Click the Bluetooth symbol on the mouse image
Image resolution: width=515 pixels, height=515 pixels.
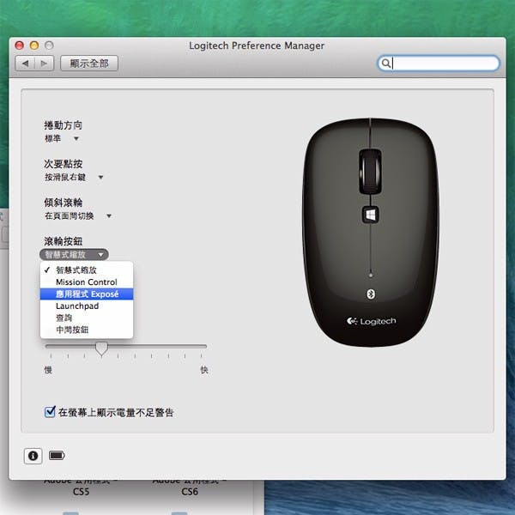click(371, 294)
